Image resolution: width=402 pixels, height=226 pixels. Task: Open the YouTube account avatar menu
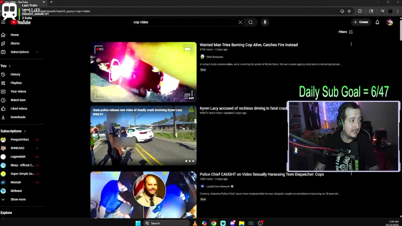tap(390, 22)
